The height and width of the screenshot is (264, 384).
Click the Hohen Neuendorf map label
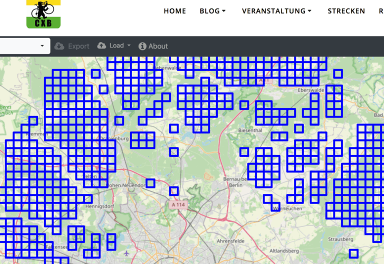125,185
